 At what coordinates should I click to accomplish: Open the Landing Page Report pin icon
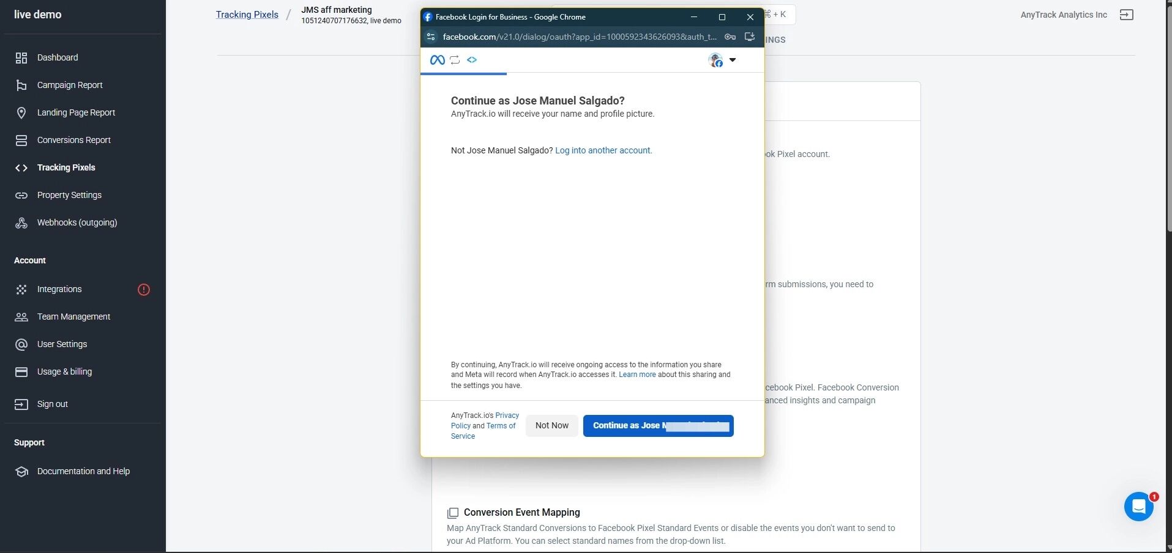21,113
